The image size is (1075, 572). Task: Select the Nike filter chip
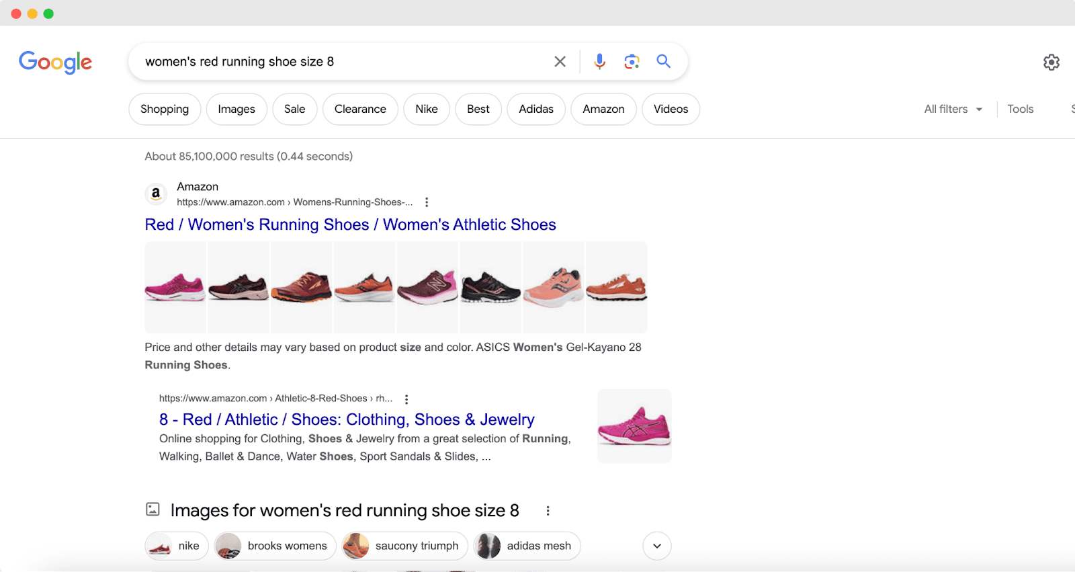tap(427, 109)
